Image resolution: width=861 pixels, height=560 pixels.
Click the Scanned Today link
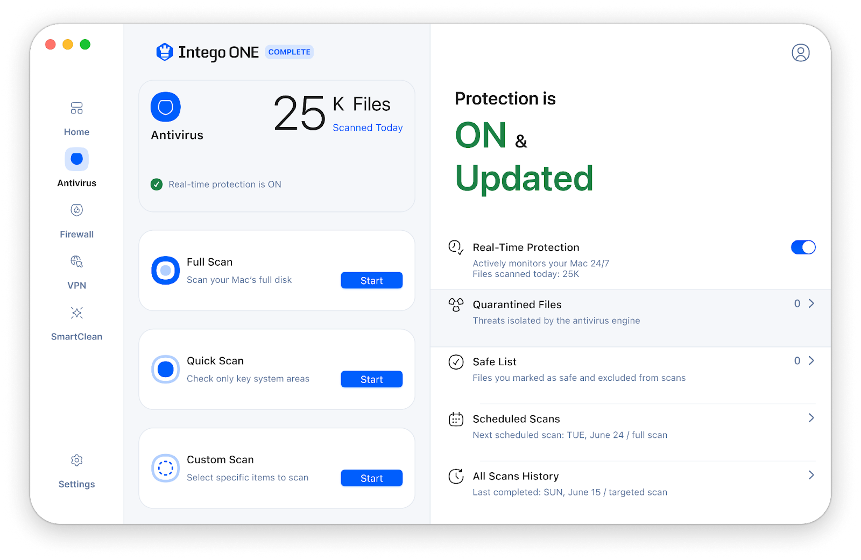tap(368, 127)
